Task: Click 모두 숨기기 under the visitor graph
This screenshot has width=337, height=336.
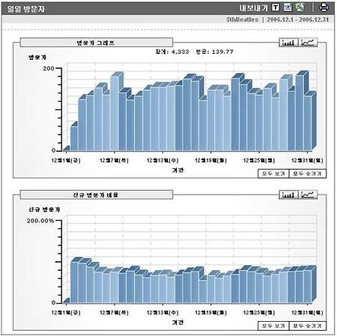Action: pos(308,174)
